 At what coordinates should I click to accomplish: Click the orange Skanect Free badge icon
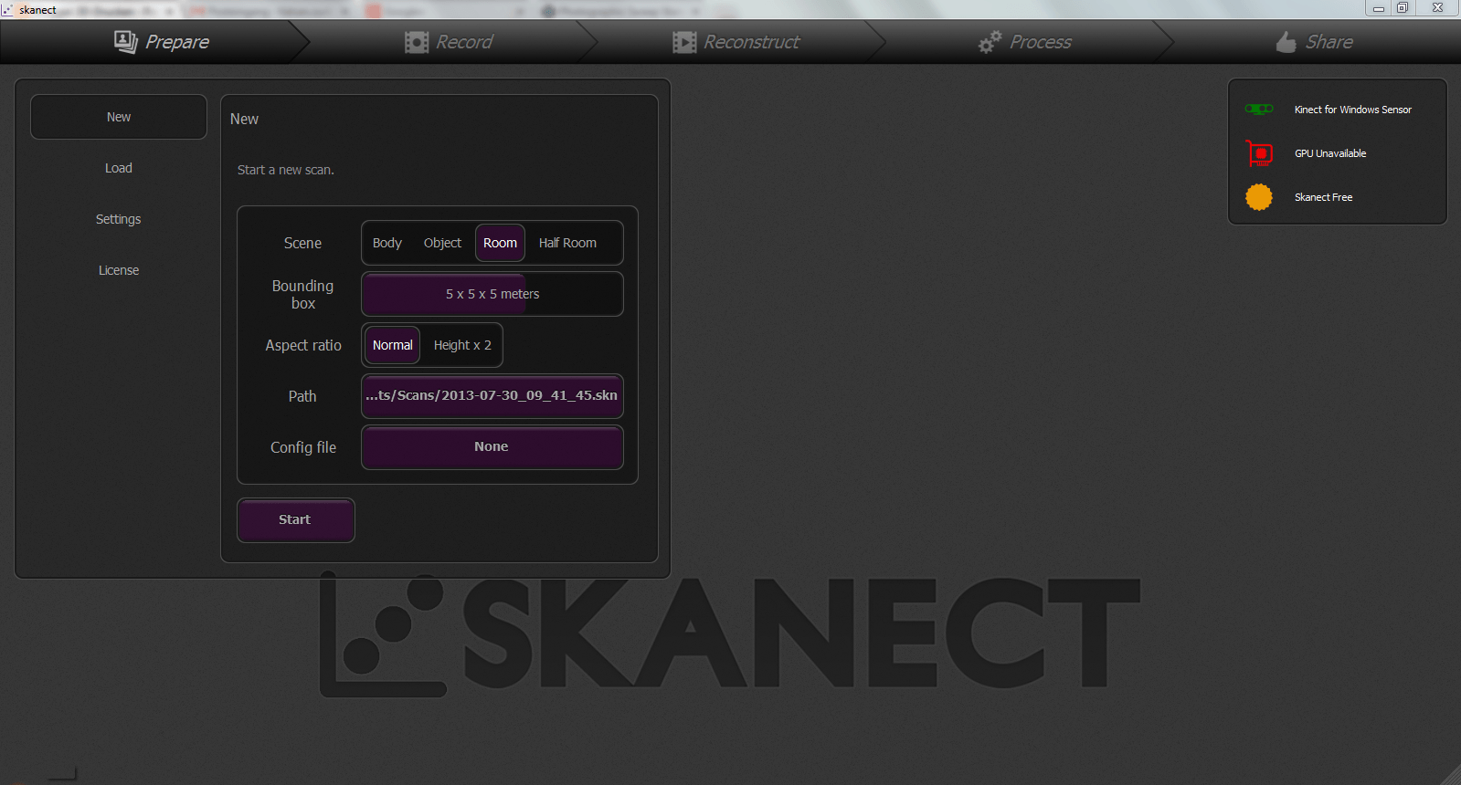click(1259, 197)
